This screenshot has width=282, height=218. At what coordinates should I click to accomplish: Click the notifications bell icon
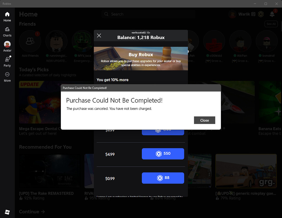(272, 14)
